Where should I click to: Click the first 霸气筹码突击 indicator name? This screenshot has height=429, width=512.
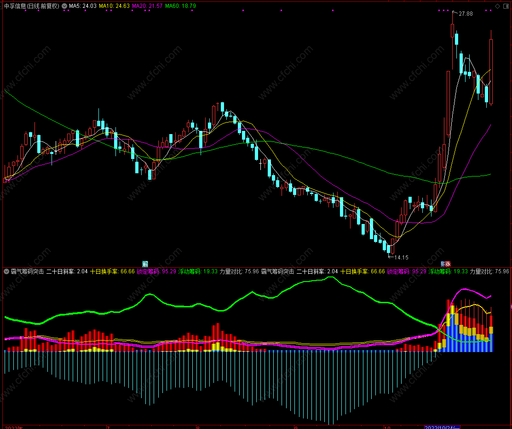click(27, 271)
